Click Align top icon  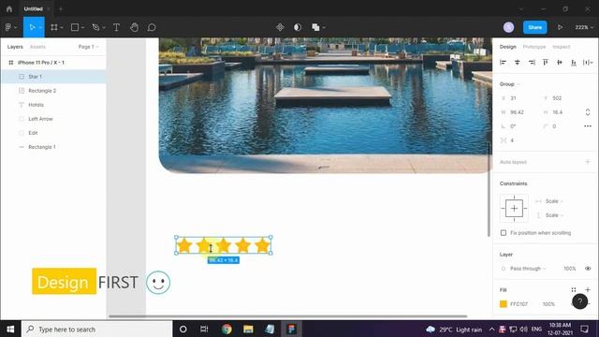coord(546,63)
